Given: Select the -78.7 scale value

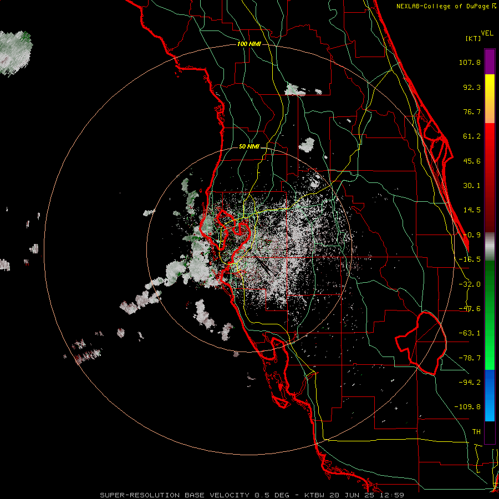Looking at the screenshot, I should 470,358.
